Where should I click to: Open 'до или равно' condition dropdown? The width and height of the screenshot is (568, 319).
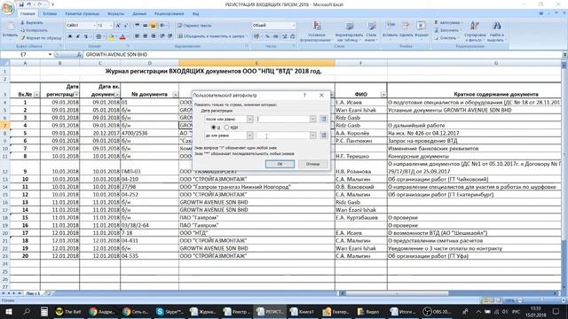249,136
